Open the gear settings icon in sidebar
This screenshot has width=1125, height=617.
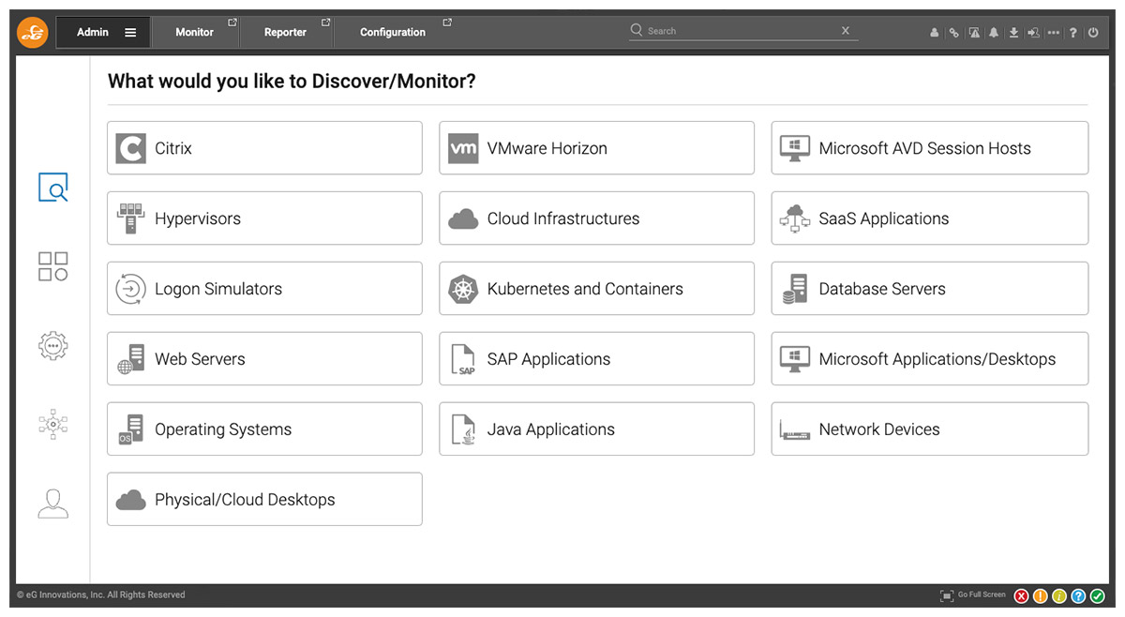pos(53,346)
